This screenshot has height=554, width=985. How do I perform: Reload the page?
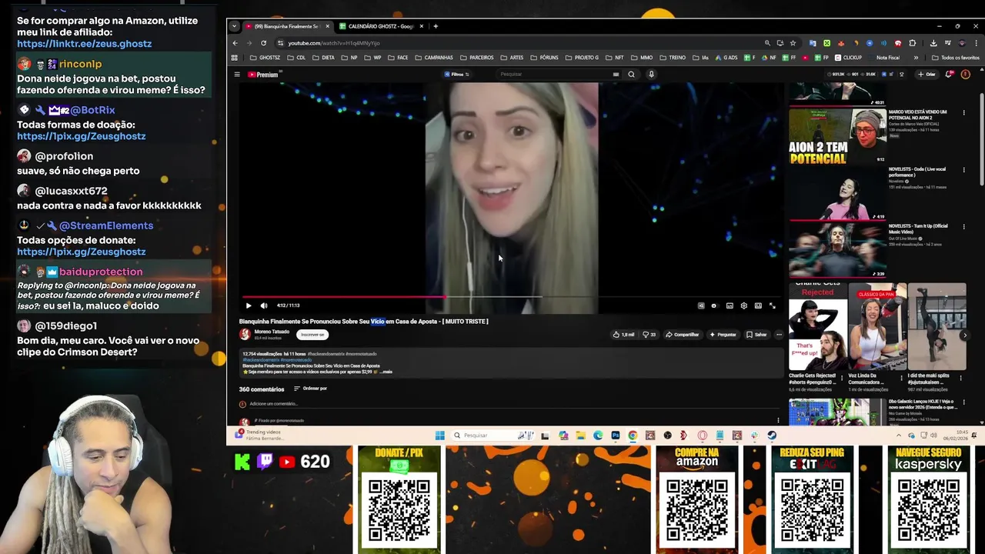(263, 43)
